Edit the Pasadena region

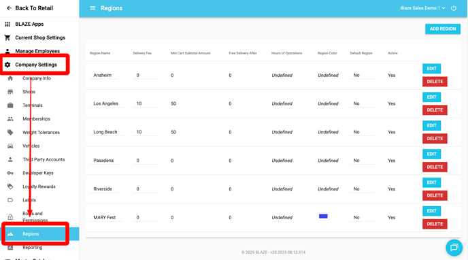tap(431, 154)
